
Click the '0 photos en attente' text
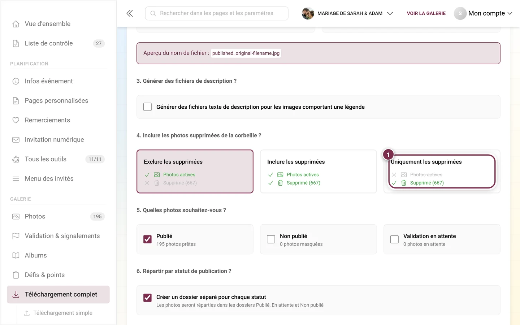coord(424,244)
